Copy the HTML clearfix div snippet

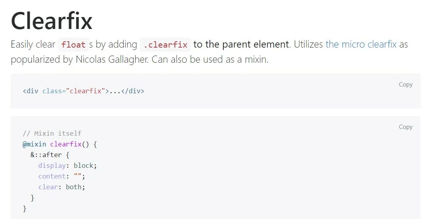405,85
